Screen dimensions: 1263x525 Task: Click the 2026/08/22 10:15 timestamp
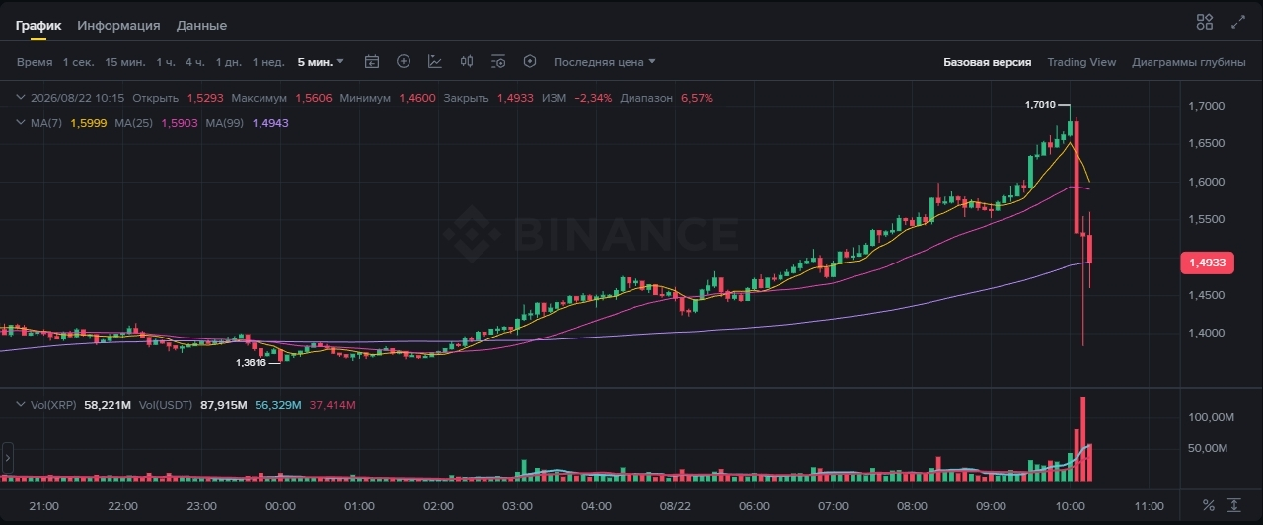pyautogui.click(x=78, y=98)
